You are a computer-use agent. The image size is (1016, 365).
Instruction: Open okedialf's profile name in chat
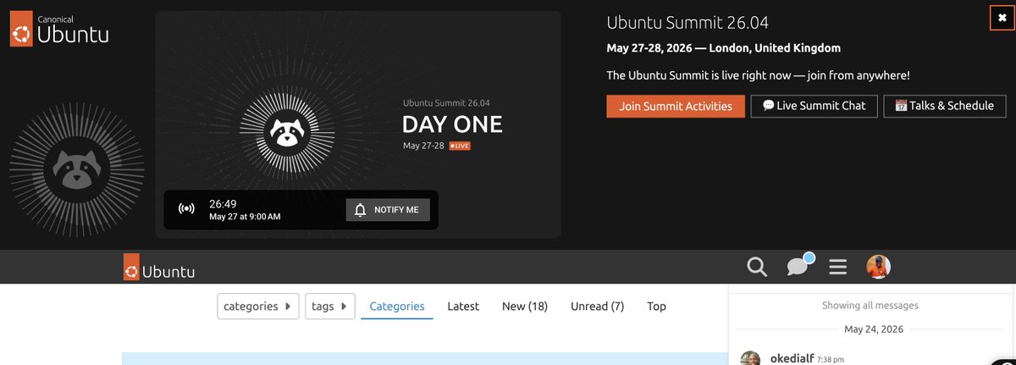point(792,358)
